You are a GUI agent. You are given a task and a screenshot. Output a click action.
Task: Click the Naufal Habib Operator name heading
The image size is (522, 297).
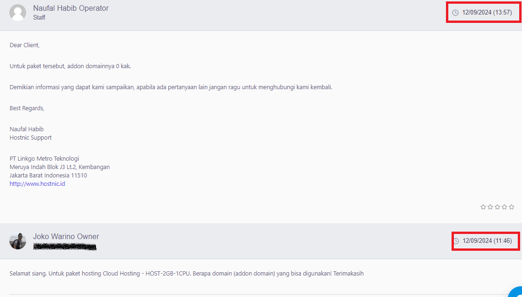(x=71, y=8)
